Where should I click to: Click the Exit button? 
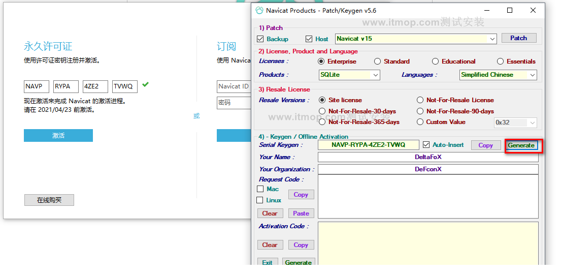[267, 262]
